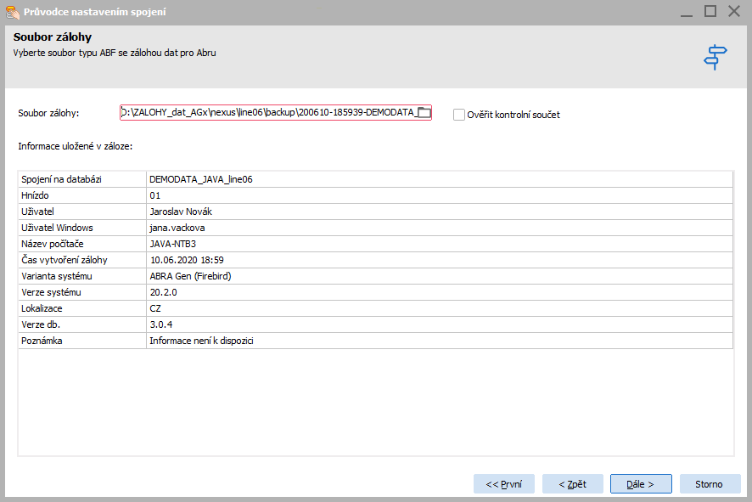Viewport: 752px width, 502px height.
Task: Select the 'DEMODATA_JAVA_line06' database value cell
Action: 201,179
